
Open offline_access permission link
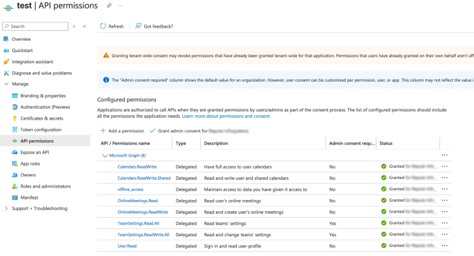pos(130,190)
